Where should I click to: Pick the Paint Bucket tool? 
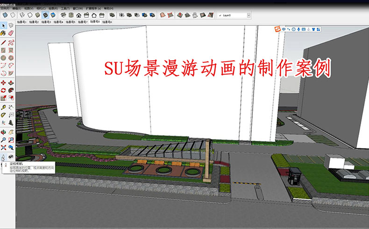pos(4,33)
